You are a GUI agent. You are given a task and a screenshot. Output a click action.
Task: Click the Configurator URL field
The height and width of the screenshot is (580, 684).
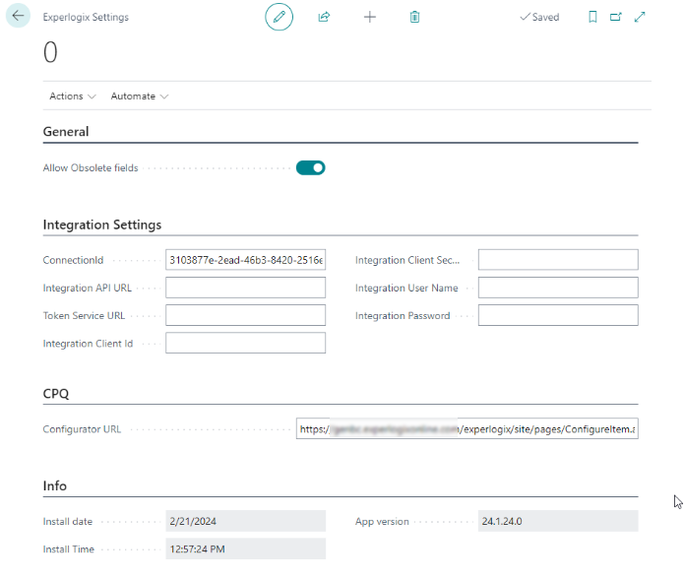[467, 429]
